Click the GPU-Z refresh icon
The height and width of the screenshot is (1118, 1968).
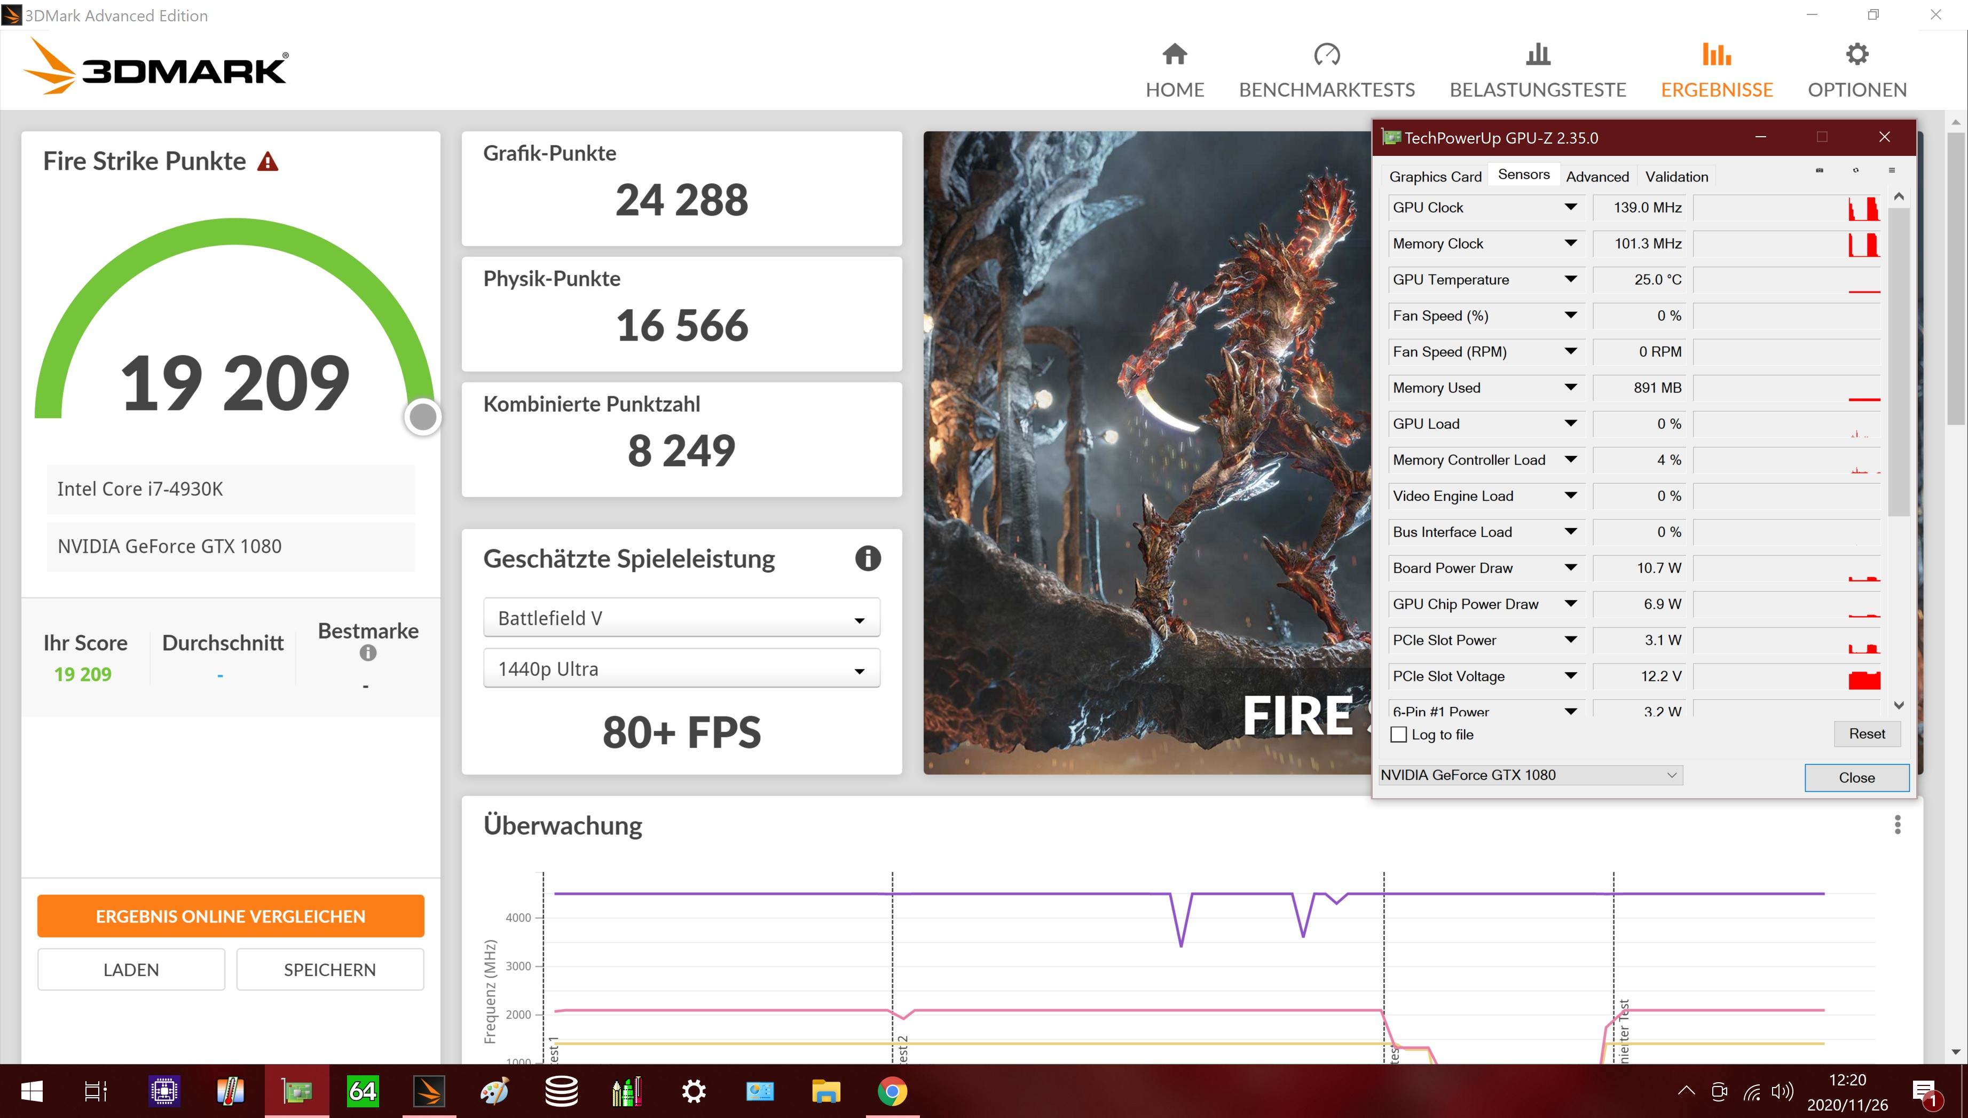1856,170
